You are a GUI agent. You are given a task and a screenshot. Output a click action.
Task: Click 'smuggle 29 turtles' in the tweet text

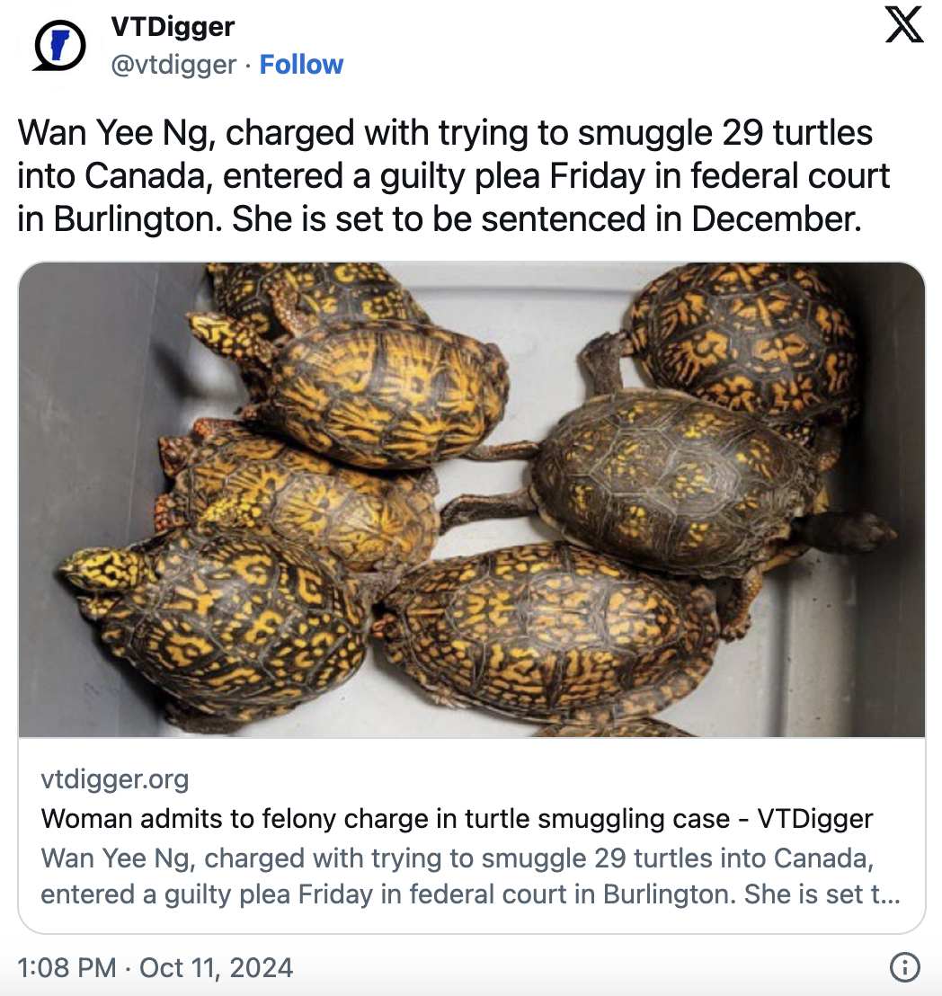point(725,133)
